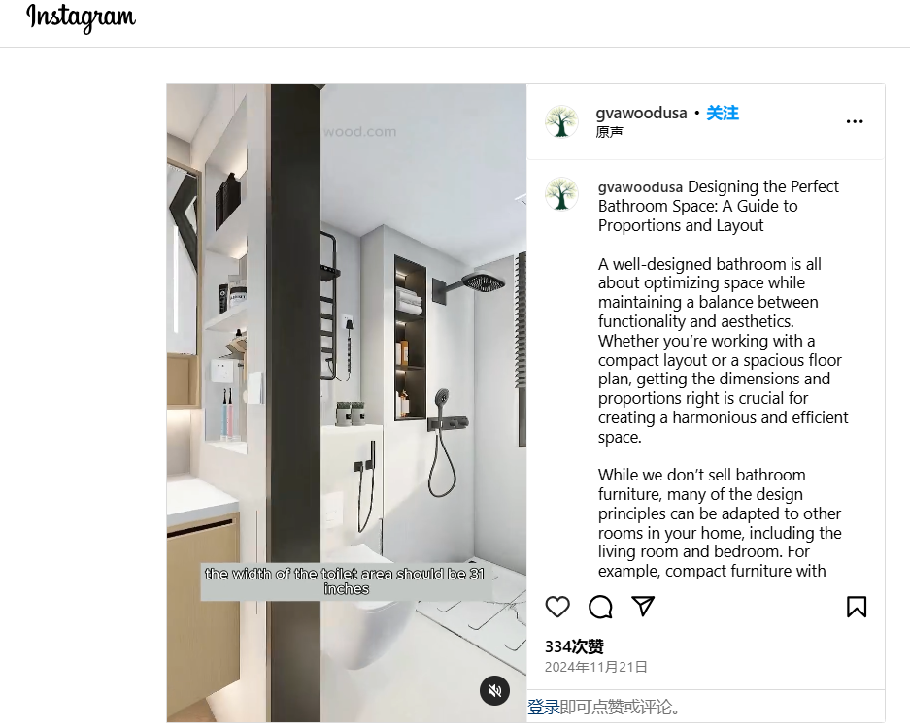Screen dimensions: 910x728
Task: Follow gvawoodusa with the 关注 button
Action: [x=722, y=113]
